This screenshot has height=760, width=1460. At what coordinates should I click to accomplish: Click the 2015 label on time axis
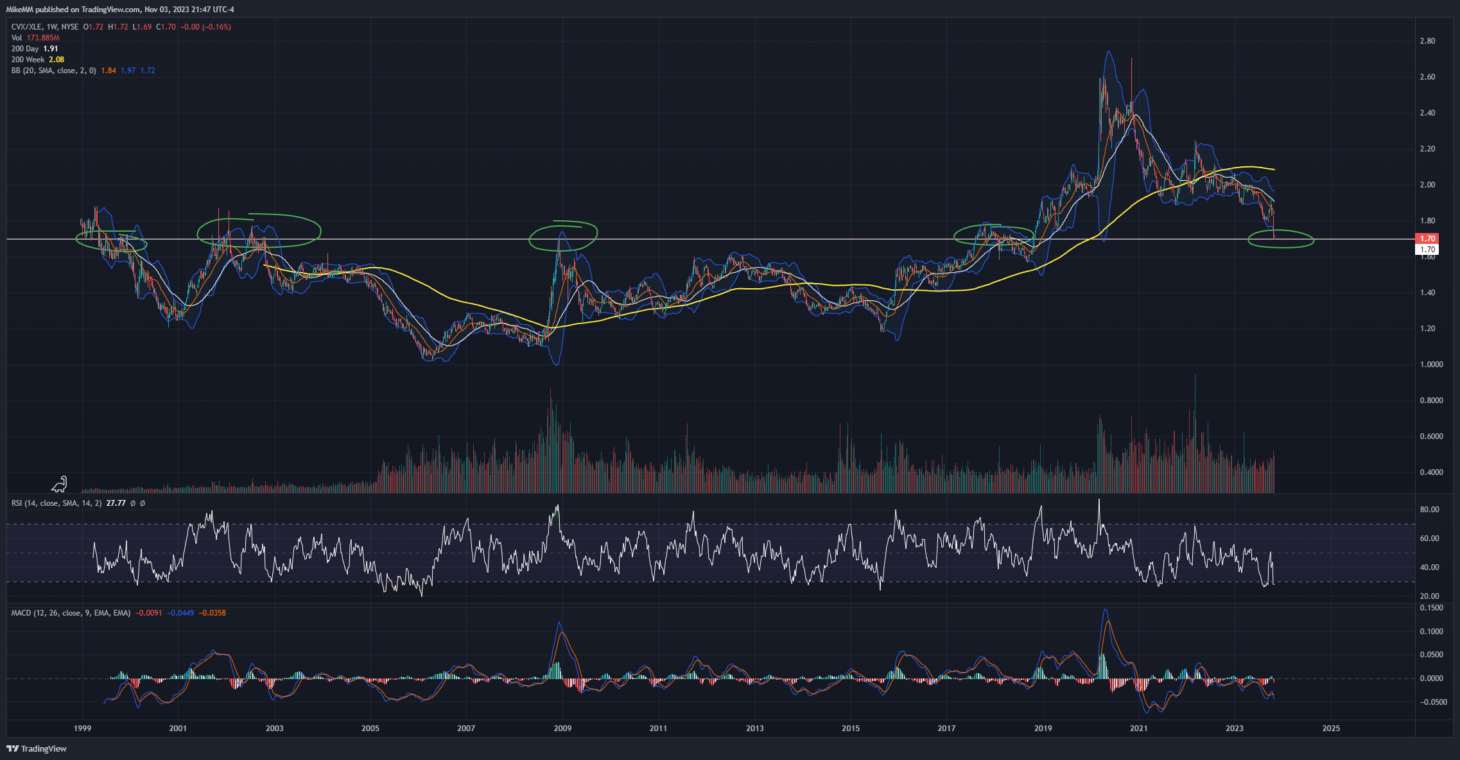tap(851, 729)
